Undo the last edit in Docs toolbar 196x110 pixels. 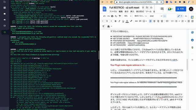coord(104,16)
